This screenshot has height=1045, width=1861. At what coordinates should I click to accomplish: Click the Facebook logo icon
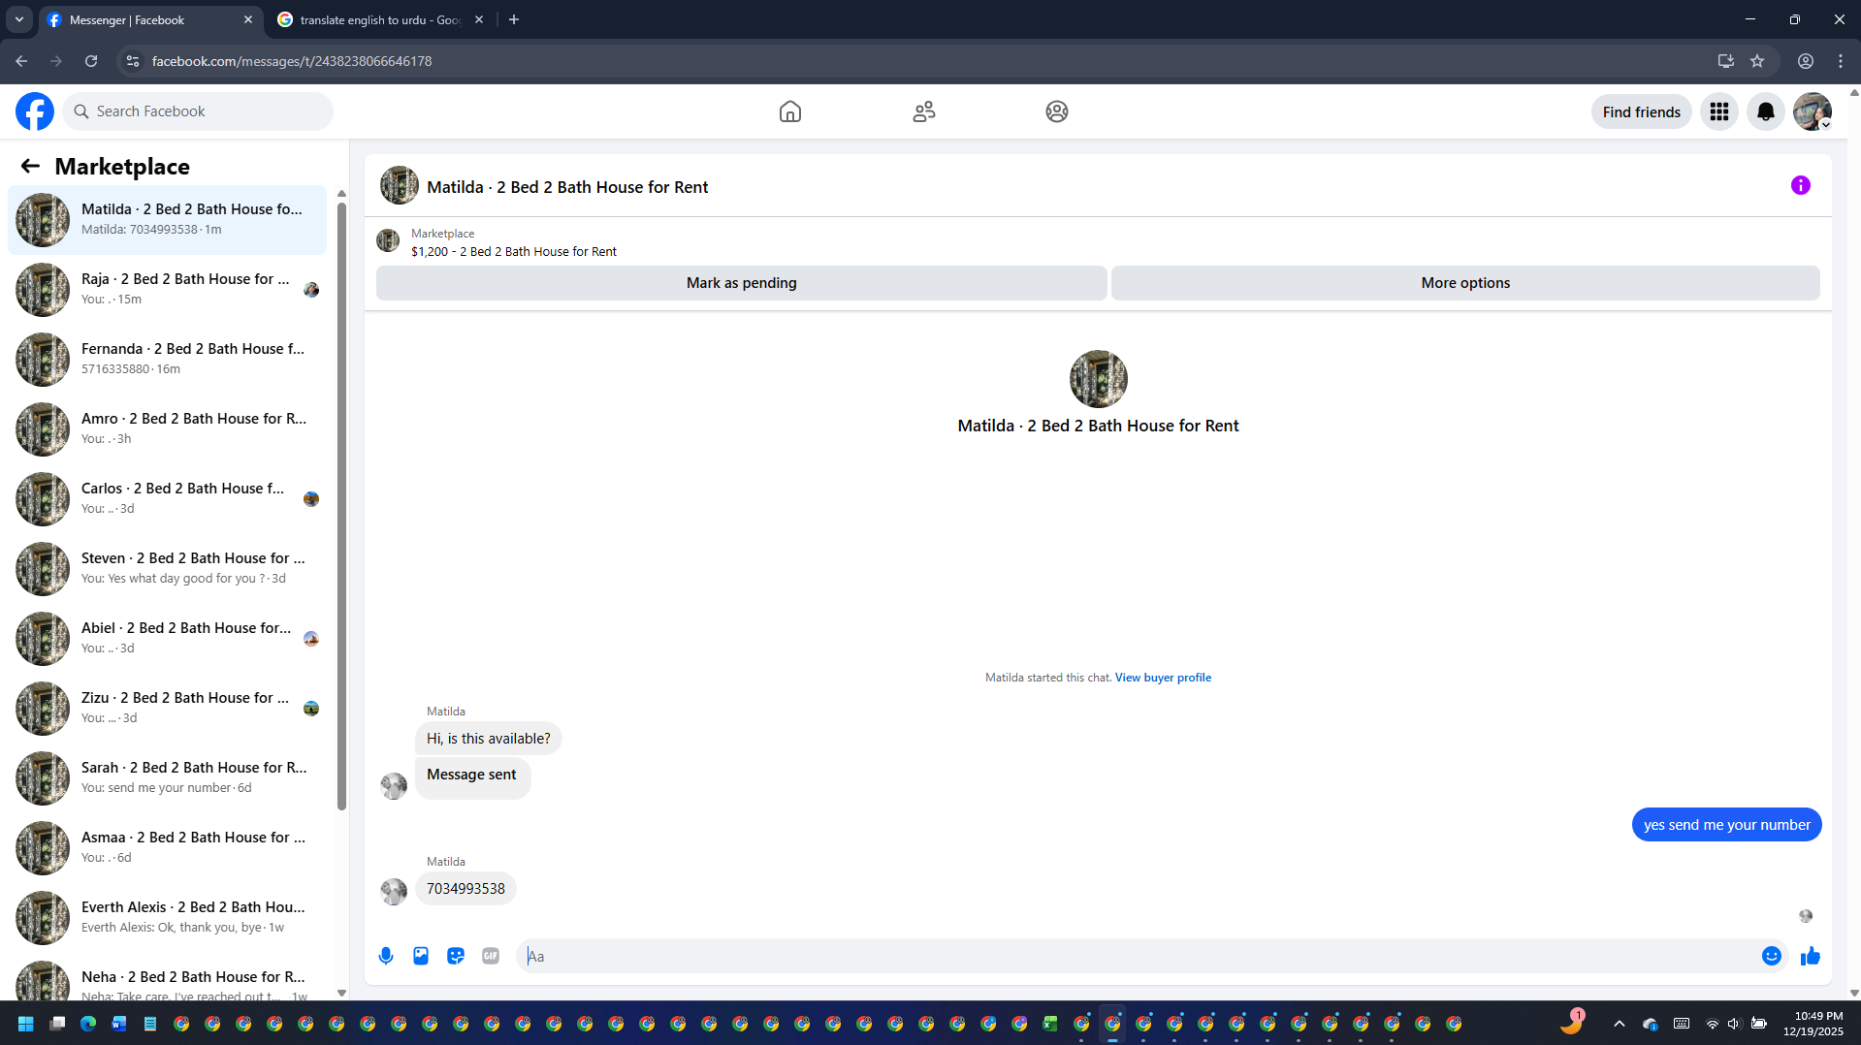point(35,111)
